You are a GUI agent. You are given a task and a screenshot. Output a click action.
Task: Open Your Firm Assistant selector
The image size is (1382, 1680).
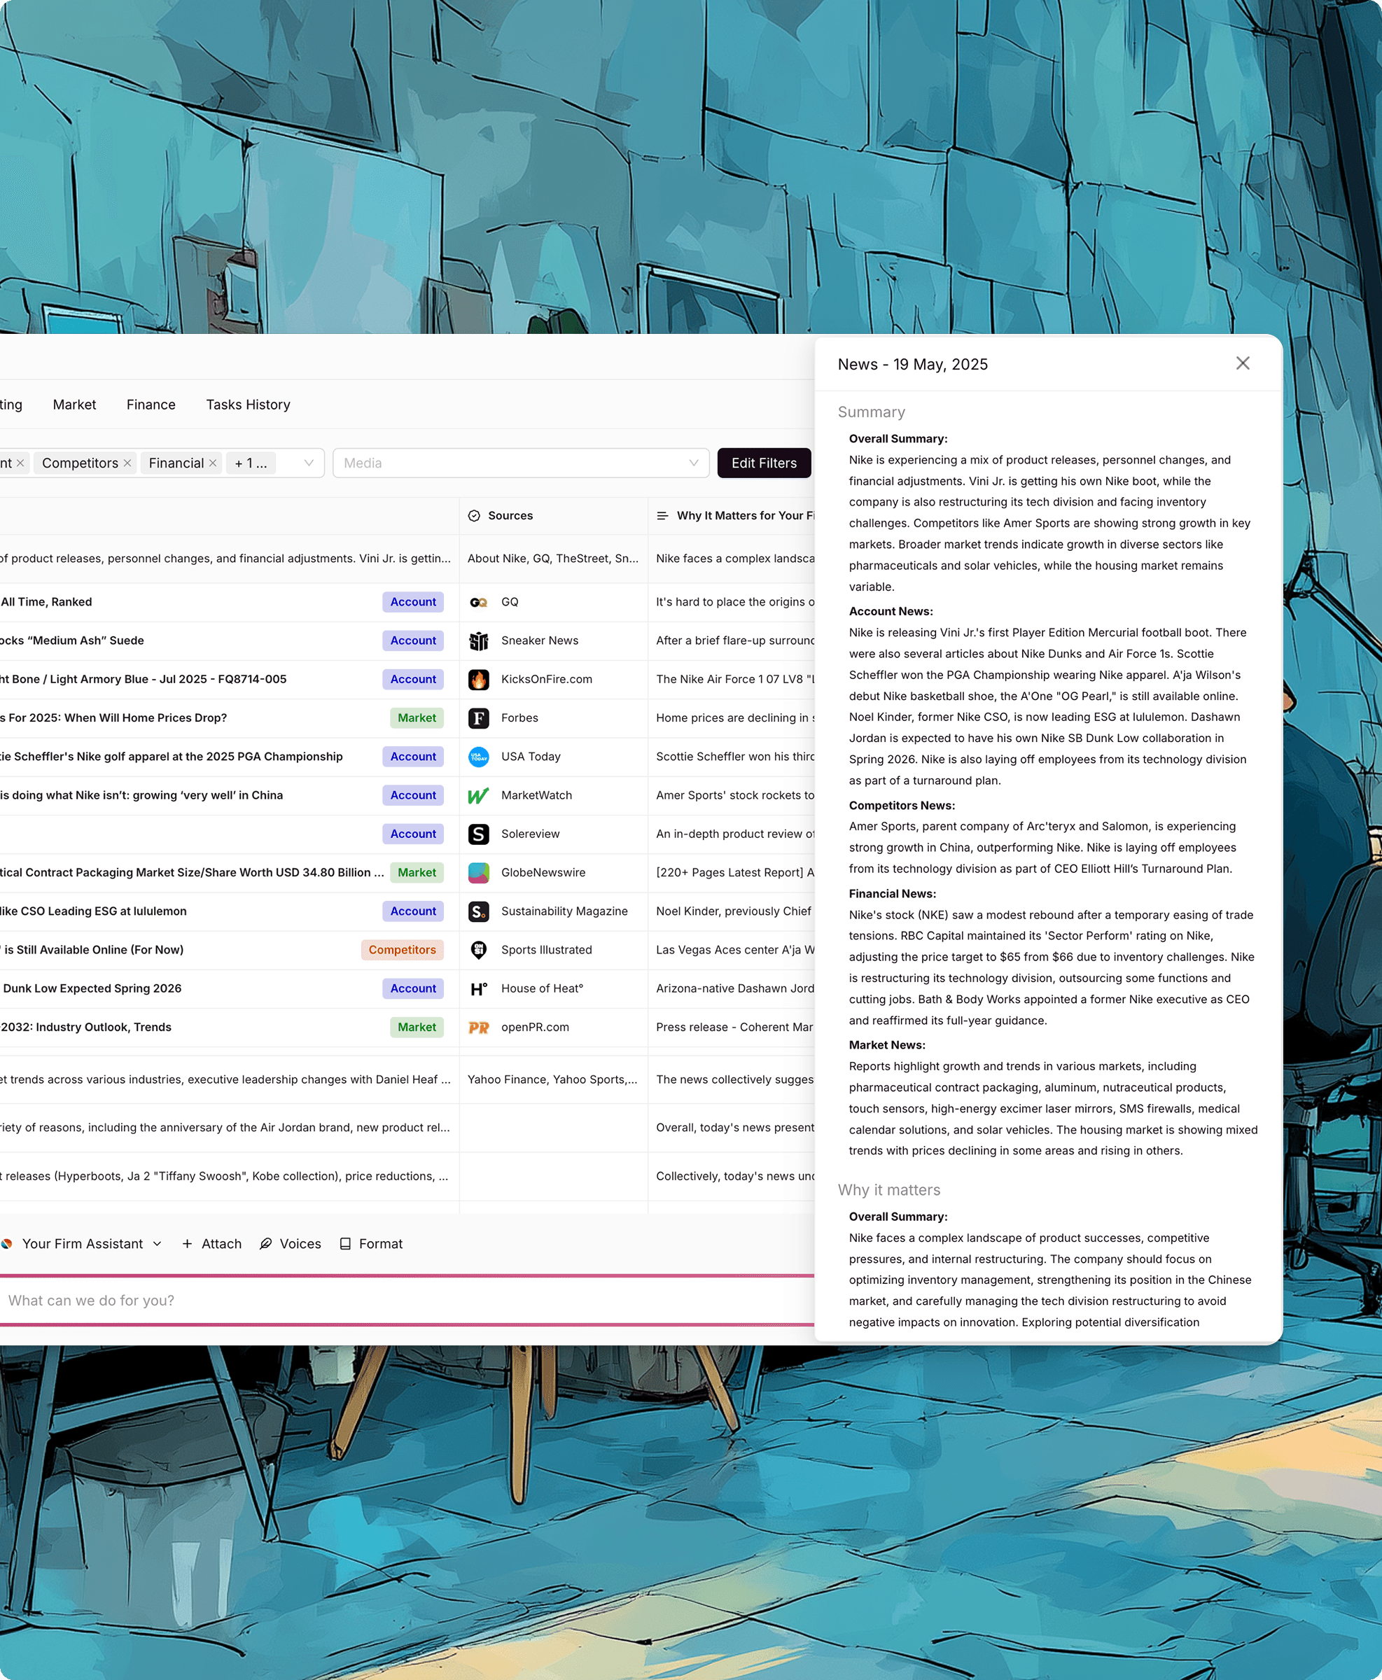tap(83, 1244)
